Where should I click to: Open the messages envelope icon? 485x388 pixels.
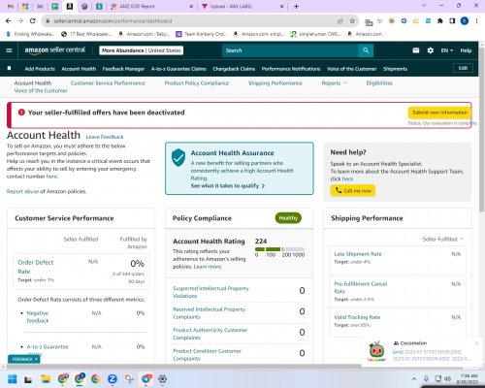[416, 50]
